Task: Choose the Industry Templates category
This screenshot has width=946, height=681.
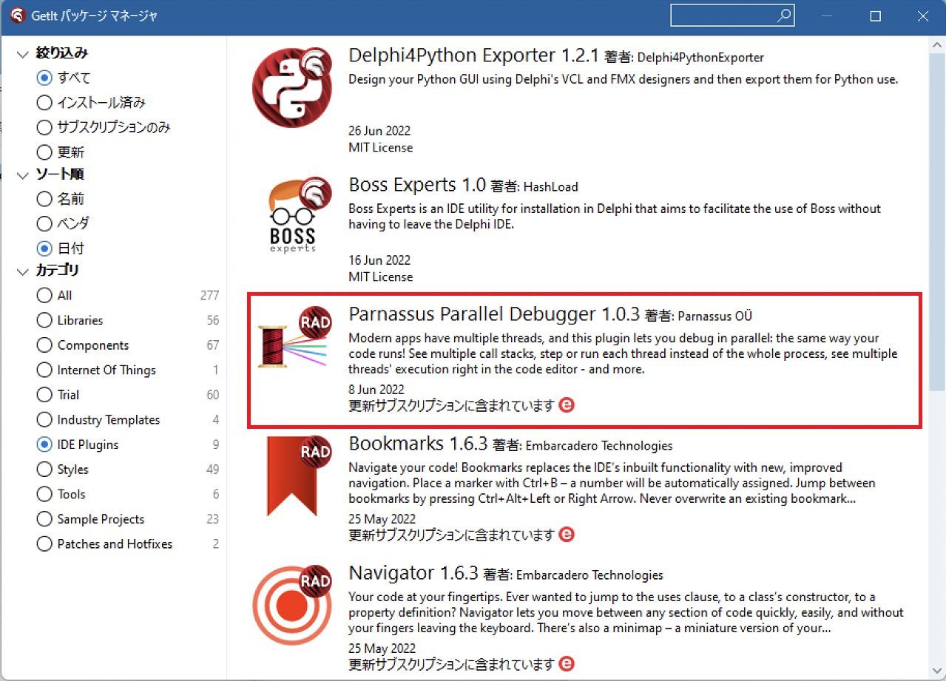Action: [98, 420]
